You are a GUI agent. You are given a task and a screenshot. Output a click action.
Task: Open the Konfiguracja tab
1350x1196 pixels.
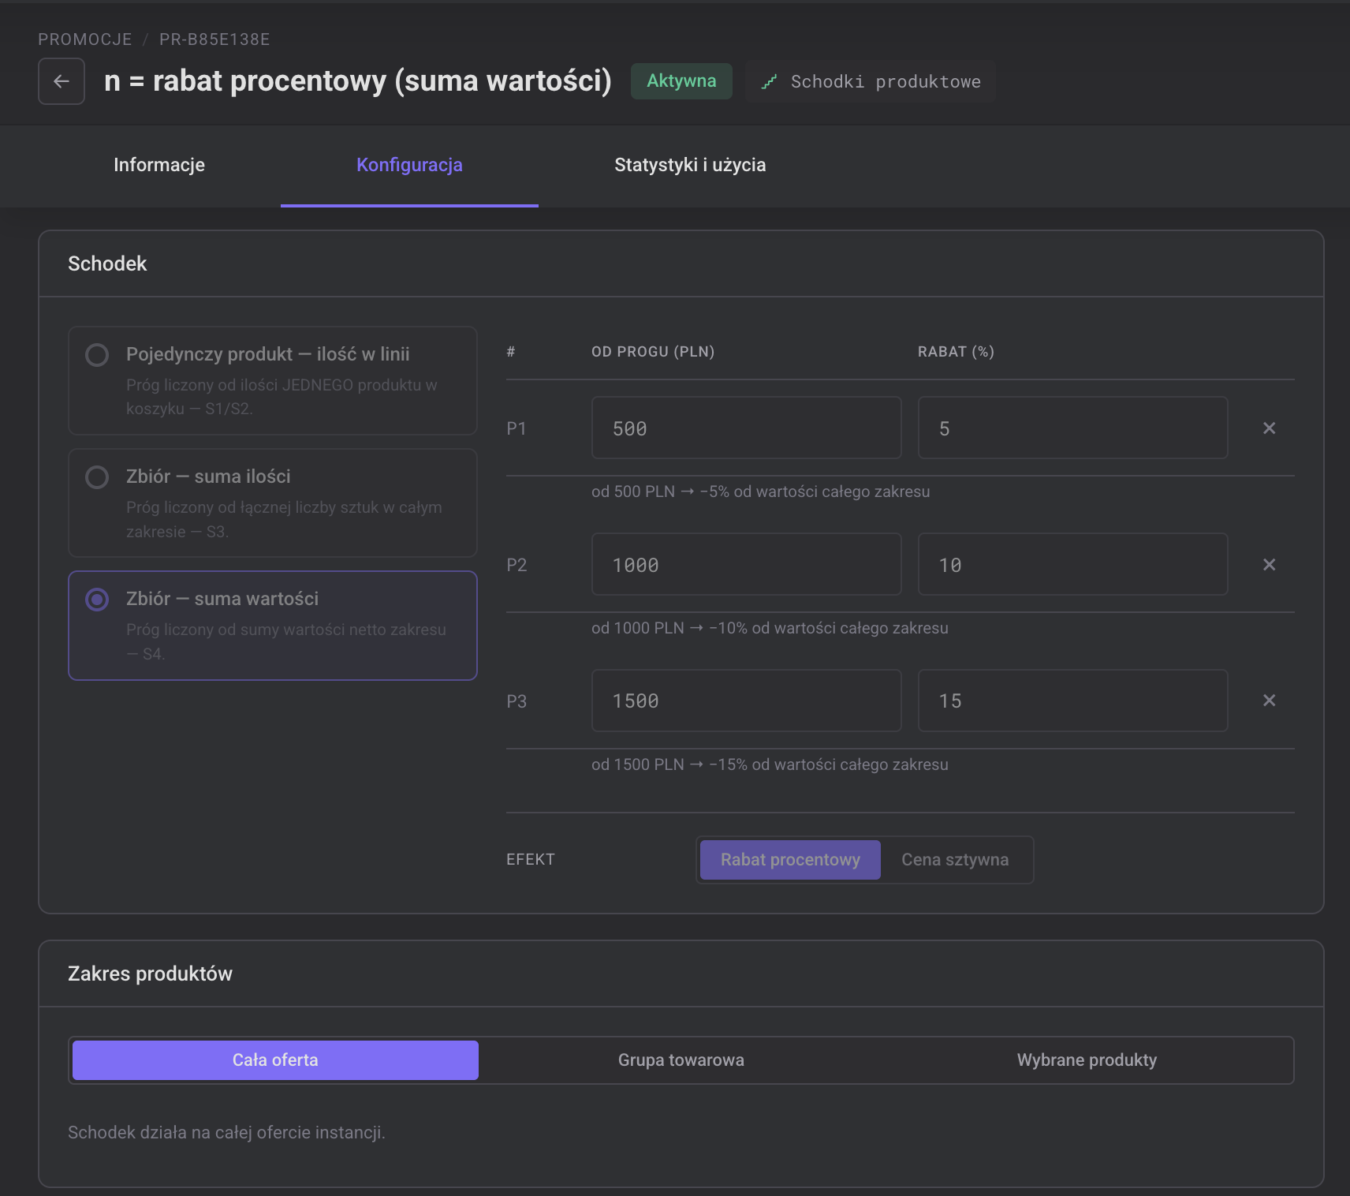click(x=409, y=165)
